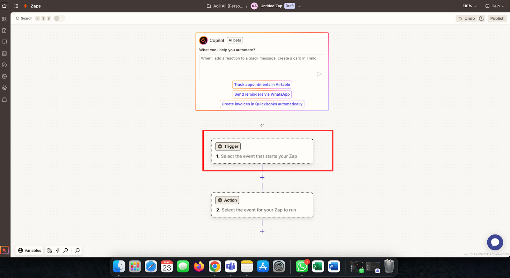Open the Variables panel
The width and height of the screenshot is (510, 278).
(30, 250)
